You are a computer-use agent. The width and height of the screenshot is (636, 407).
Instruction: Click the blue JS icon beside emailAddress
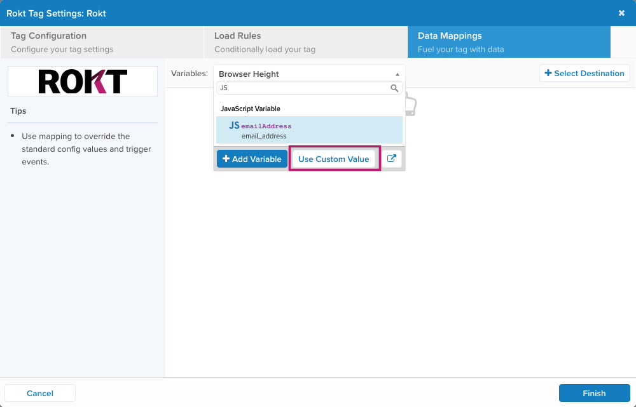point(234,125)
